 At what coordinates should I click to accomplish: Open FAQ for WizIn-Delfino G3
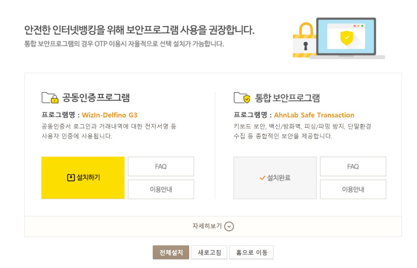tap(161, 167)
